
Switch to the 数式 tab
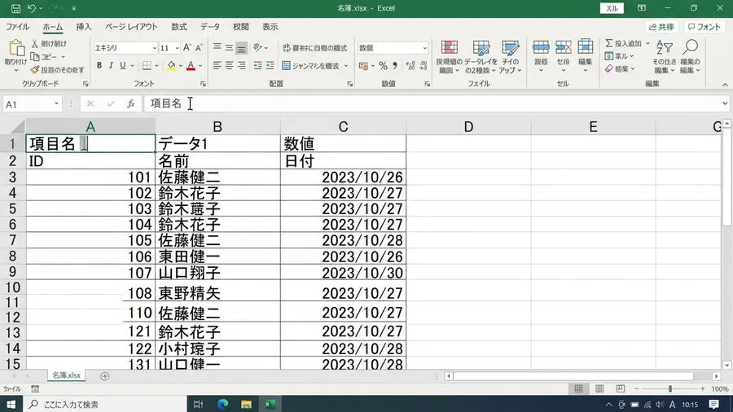click(178, 27)
